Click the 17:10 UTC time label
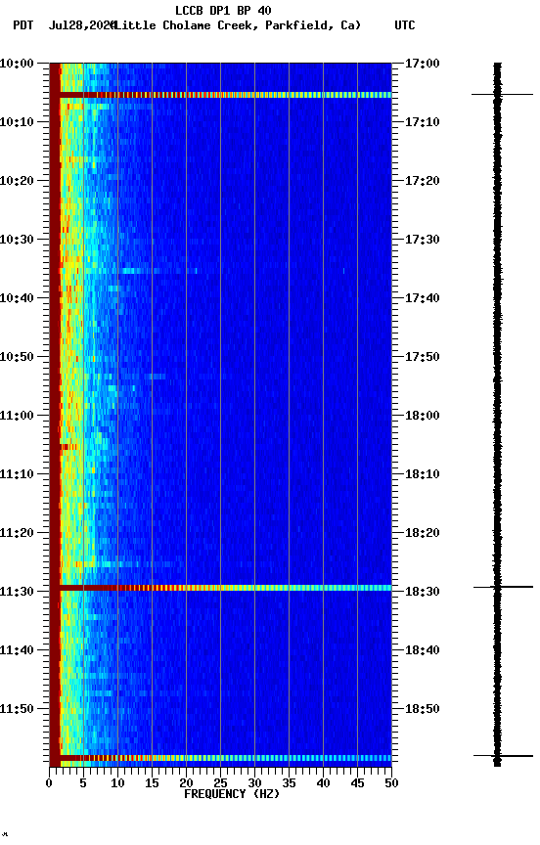The width and height of the screenshot is (540, 845). 423,122
